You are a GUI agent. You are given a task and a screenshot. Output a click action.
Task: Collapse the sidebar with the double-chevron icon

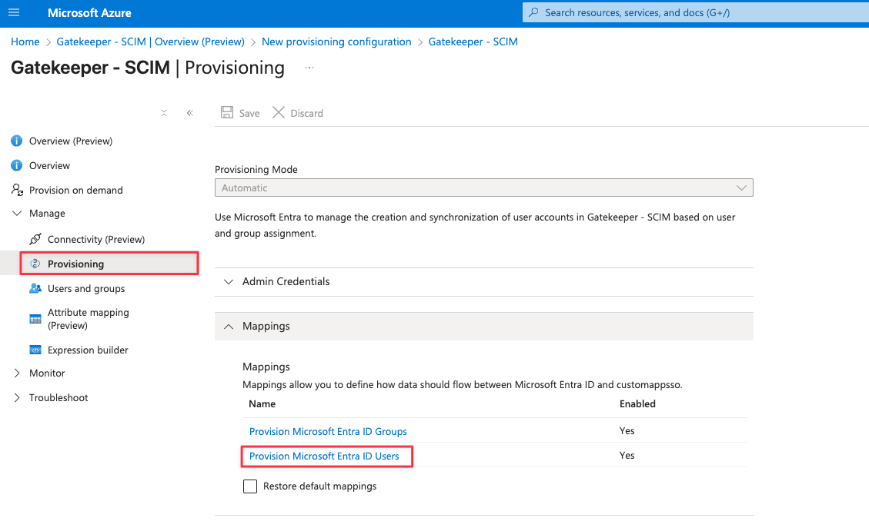[x=189, y=112]
